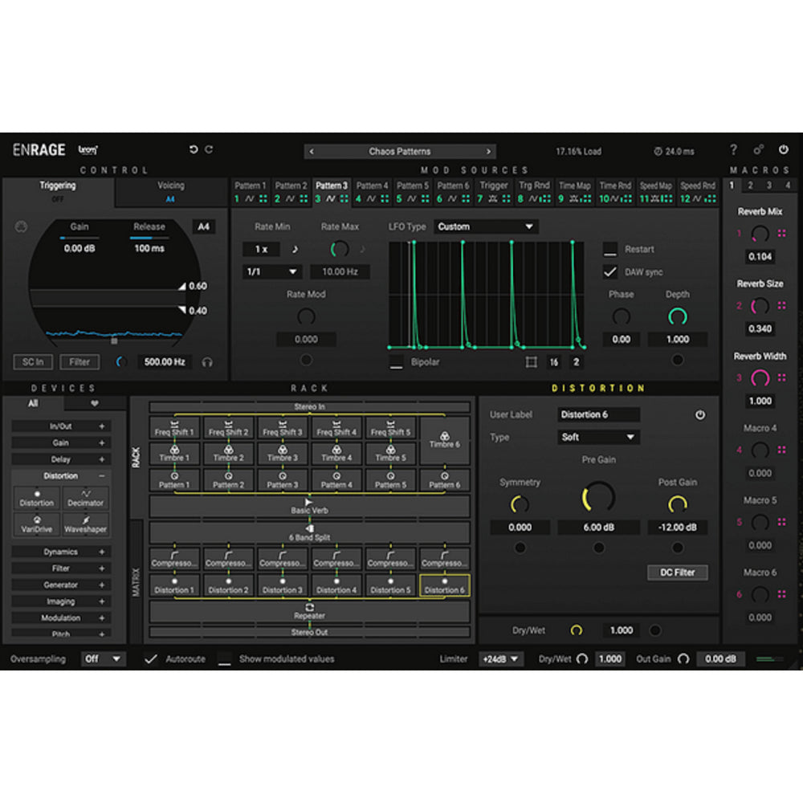The height and width of the screenshot is (803, 803).
Task: Open the Oversampling Off dropdown
Action: pyautogui.click(x=103, y=659)
